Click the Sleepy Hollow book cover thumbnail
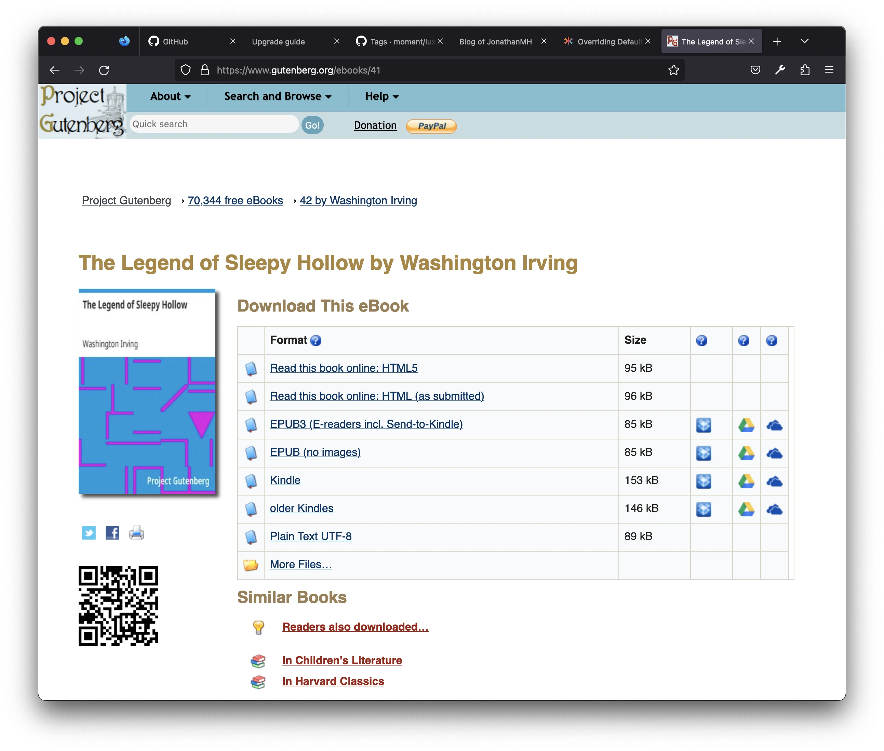Viewport: 884px width, 751px height. [x=147, y=392]
